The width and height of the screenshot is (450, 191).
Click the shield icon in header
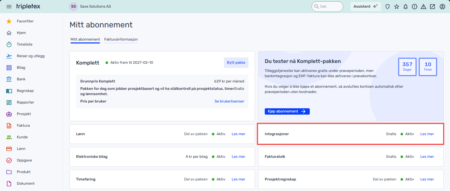pyautogui.click(x=388, y=7)
